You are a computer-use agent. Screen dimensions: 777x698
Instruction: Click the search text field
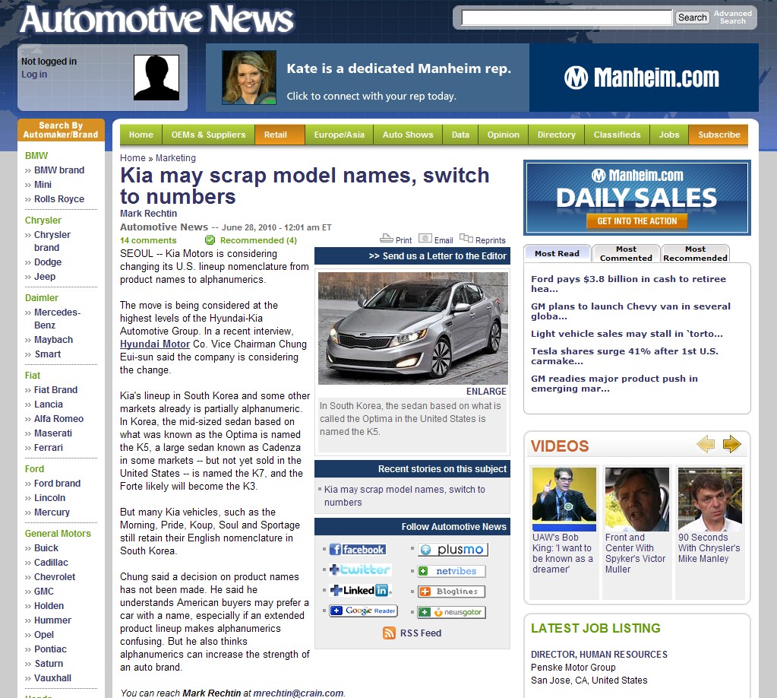pos(567,17)
